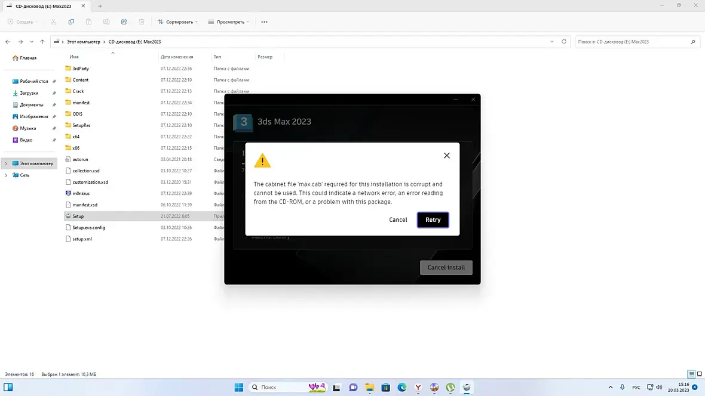
Task: Open Музыка in sidebar
Action: (24, 128)
